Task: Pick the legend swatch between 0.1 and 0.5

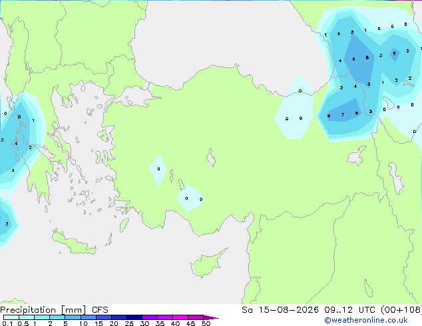Action: pos(11,317)
